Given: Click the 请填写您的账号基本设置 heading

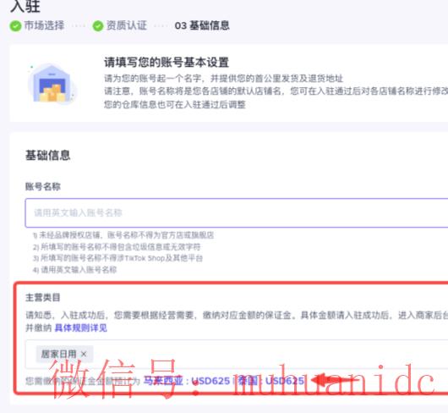Looking at the screenshot, I should click(167, 63).
